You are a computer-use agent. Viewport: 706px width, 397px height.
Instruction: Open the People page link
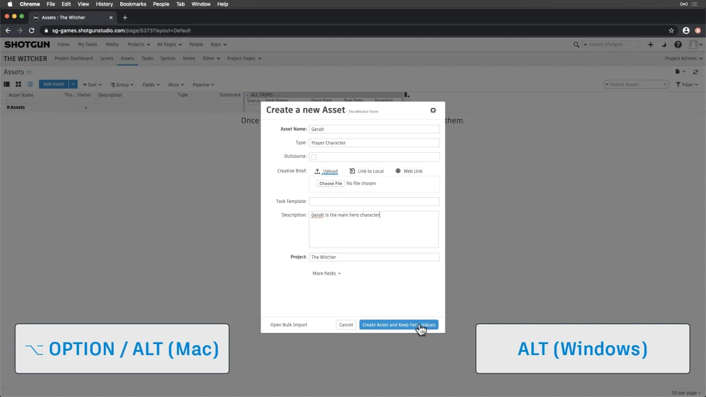coord(196,45)
